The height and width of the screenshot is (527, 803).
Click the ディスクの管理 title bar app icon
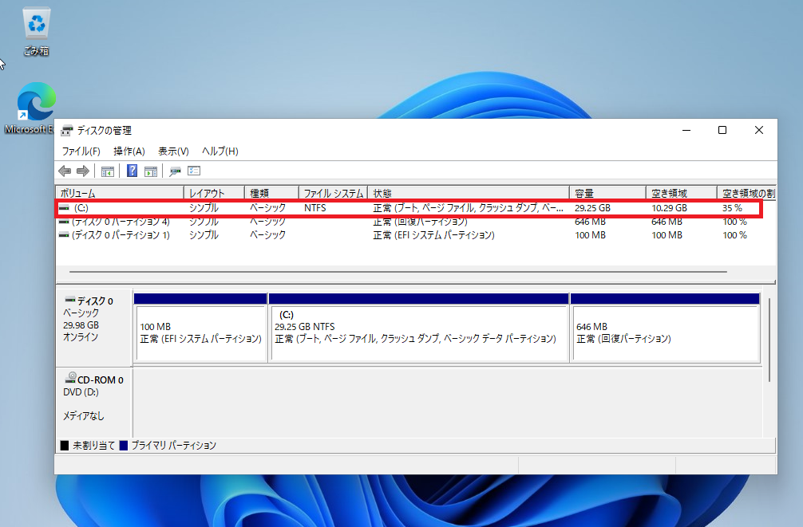(x=66, y=131)
